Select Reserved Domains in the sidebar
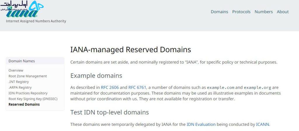299x131 pixels. (24, 104)
